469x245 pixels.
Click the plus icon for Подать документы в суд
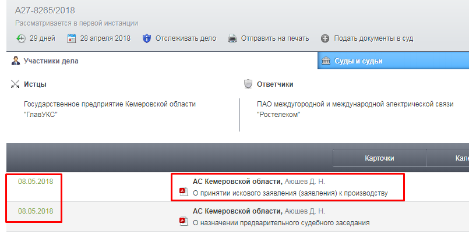pyautogui.click(x=325, y=38)
